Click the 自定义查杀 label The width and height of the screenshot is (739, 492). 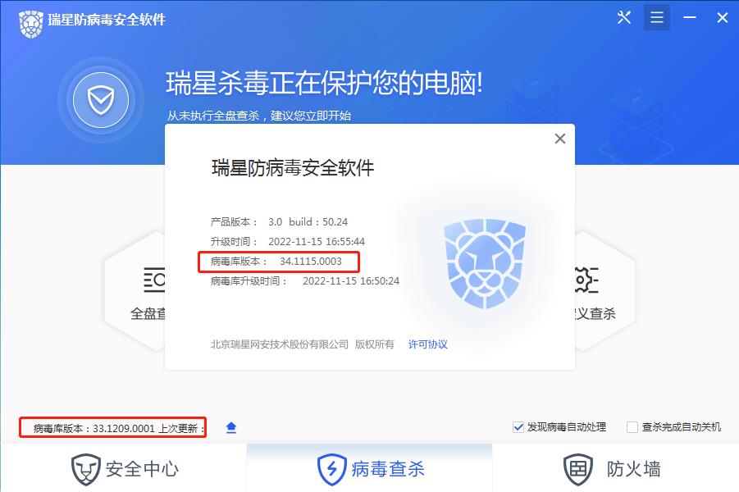(595, 314)
